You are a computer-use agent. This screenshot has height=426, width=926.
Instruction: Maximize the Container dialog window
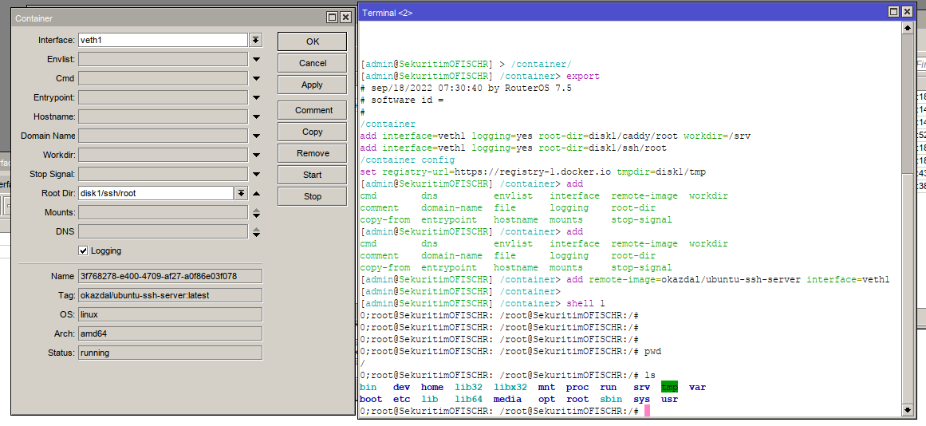coord(332,17)
